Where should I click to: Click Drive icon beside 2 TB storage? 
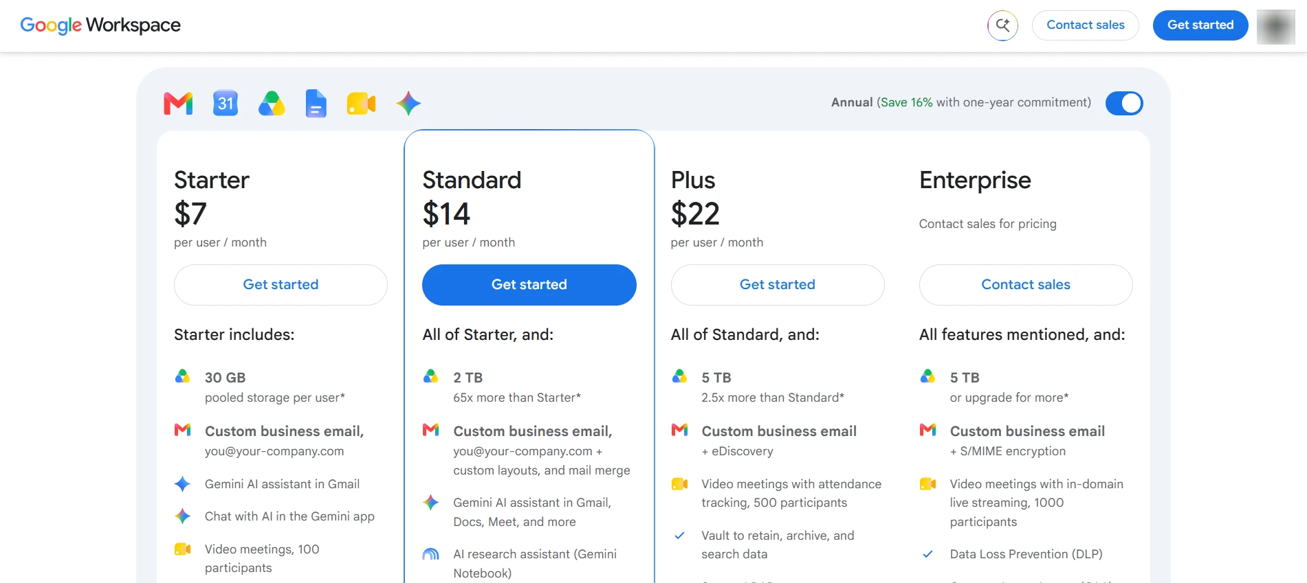coord(430,376)
